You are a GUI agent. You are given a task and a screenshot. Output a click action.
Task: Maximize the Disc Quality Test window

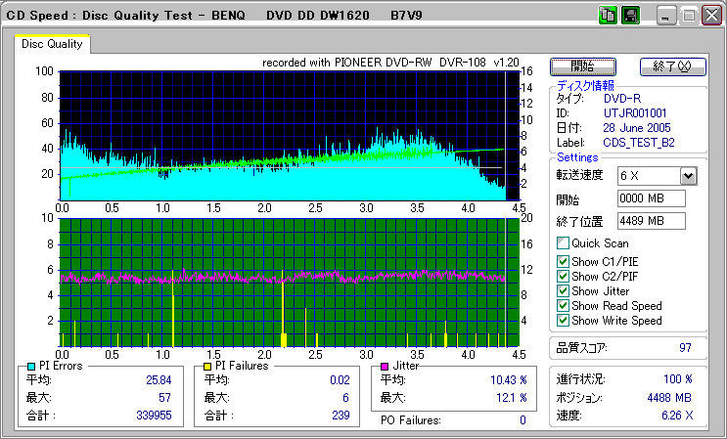point(689,16)
